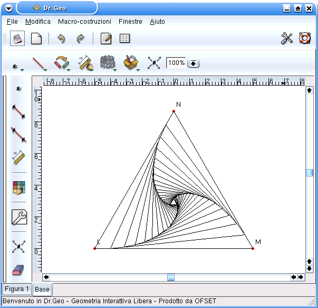Viewport: 318px width, 308px height.
Task: Click the new geometric figure icon
Action: tap(17, 39)
